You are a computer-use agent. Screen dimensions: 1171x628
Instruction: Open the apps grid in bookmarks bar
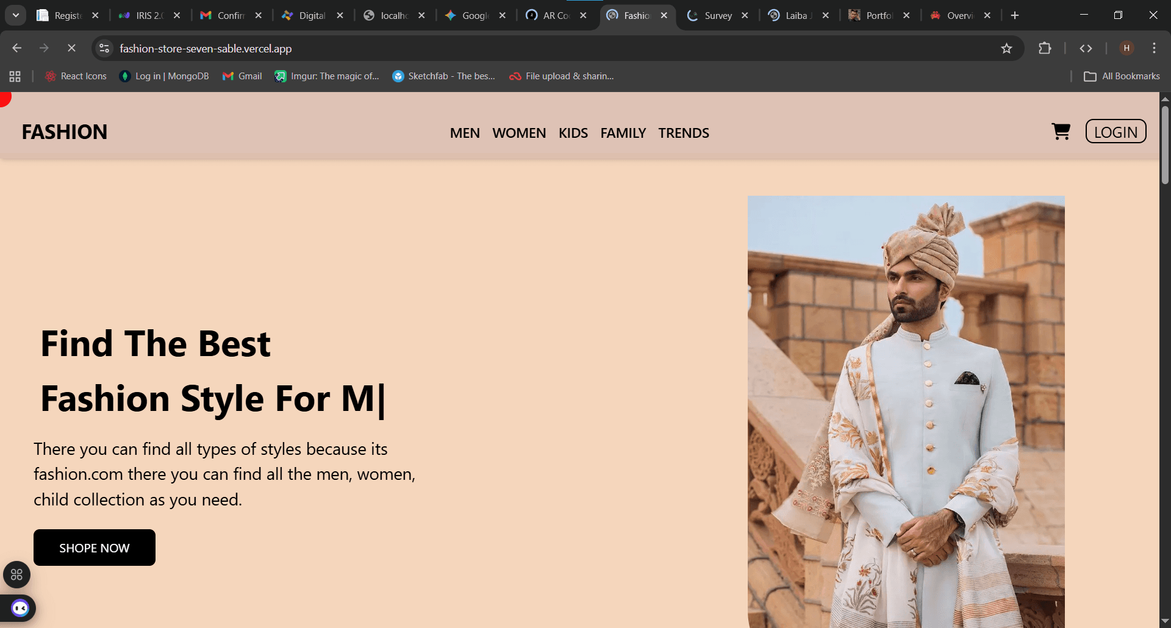click(x=15, y=76)
